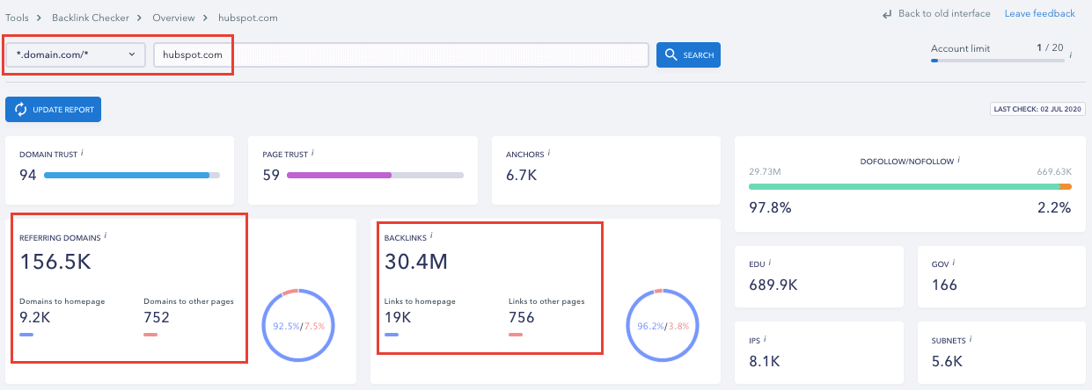Open the *.domain.com/* scope dropdown
Image resolution: width=1092 pixels, height=390 pixels.
[x=75, y=54]
